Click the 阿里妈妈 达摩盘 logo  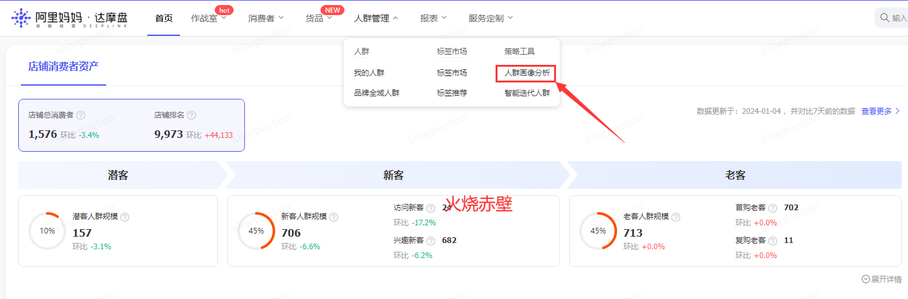click(x=70, y=18)
